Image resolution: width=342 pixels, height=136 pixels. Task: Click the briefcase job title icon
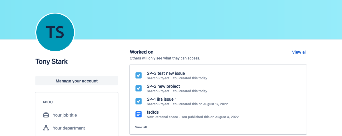[46, 115]
